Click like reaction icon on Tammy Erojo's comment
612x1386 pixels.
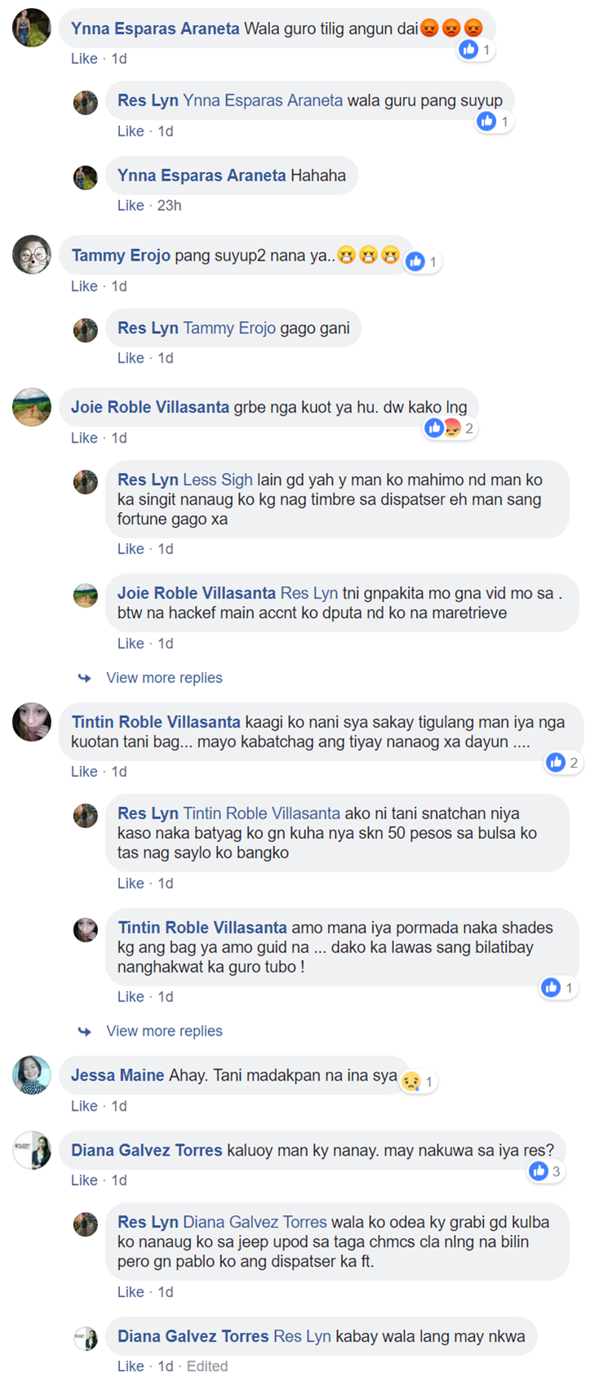415,261
